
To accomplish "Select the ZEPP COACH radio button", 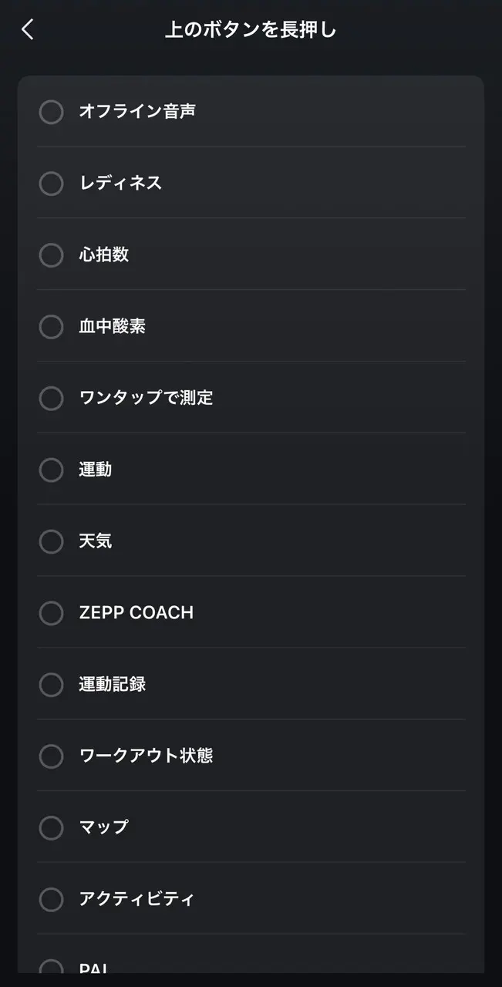I will (51, 613).
